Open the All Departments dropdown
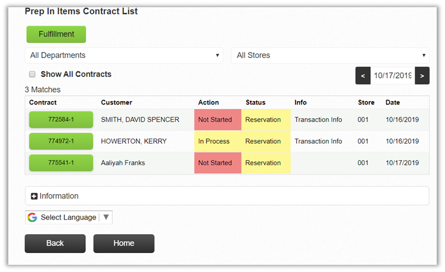The width and height of the screenshot is (445, 272). [124, 55]
